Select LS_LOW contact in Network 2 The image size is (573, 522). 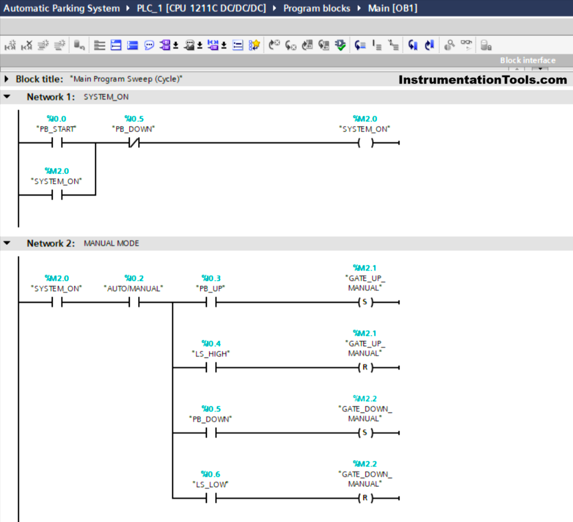[x=211, y=498]
